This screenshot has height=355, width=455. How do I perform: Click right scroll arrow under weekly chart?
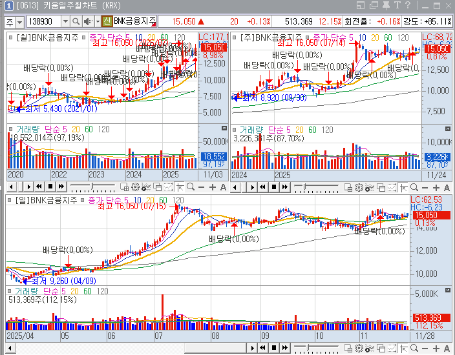(x=253, y=187)
